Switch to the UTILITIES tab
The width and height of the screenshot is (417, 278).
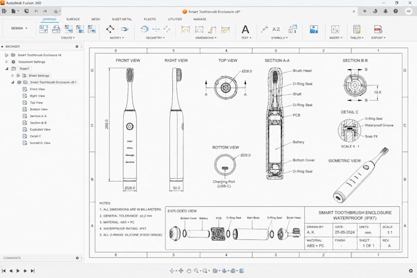(175, 19)
